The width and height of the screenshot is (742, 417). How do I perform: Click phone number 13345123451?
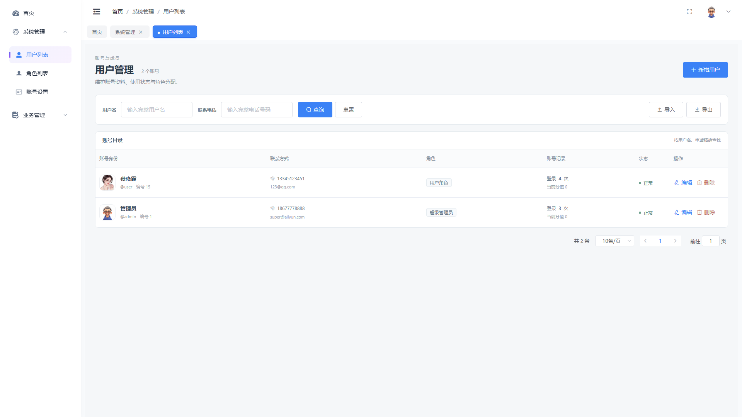(291, 178)
